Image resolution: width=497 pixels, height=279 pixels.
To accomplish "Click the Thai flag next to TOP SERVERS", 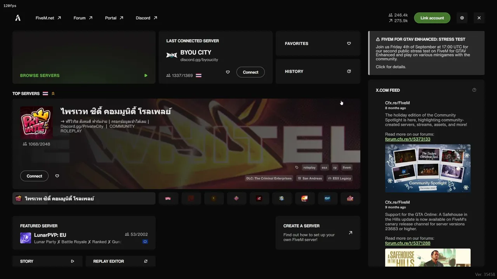I will pyautogui.click(x=45, y=93).
